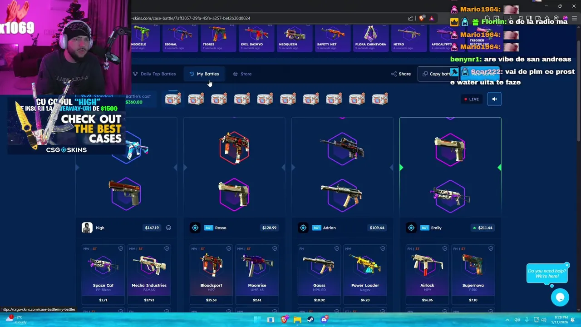
Task: Click the shield icon on the Space Cat card
Action: click(120, 248)
